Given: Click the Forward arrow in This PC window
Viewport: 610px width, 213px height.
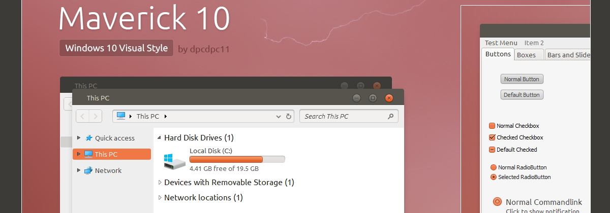Looking at the screenshot, I should coord(96,116).
